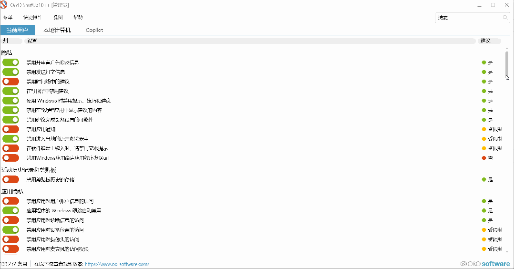Enable 禁用应用对麦克风的访问权限 switch

coord(11,248)
